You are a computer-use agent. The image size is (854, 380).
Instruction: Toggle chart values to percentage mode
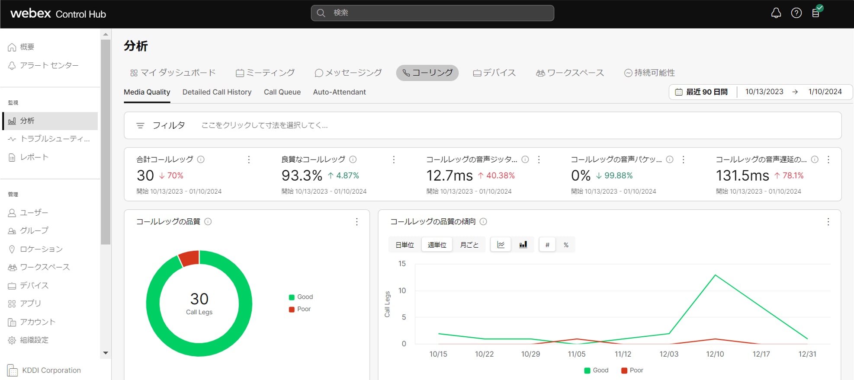tap(566, 245)
